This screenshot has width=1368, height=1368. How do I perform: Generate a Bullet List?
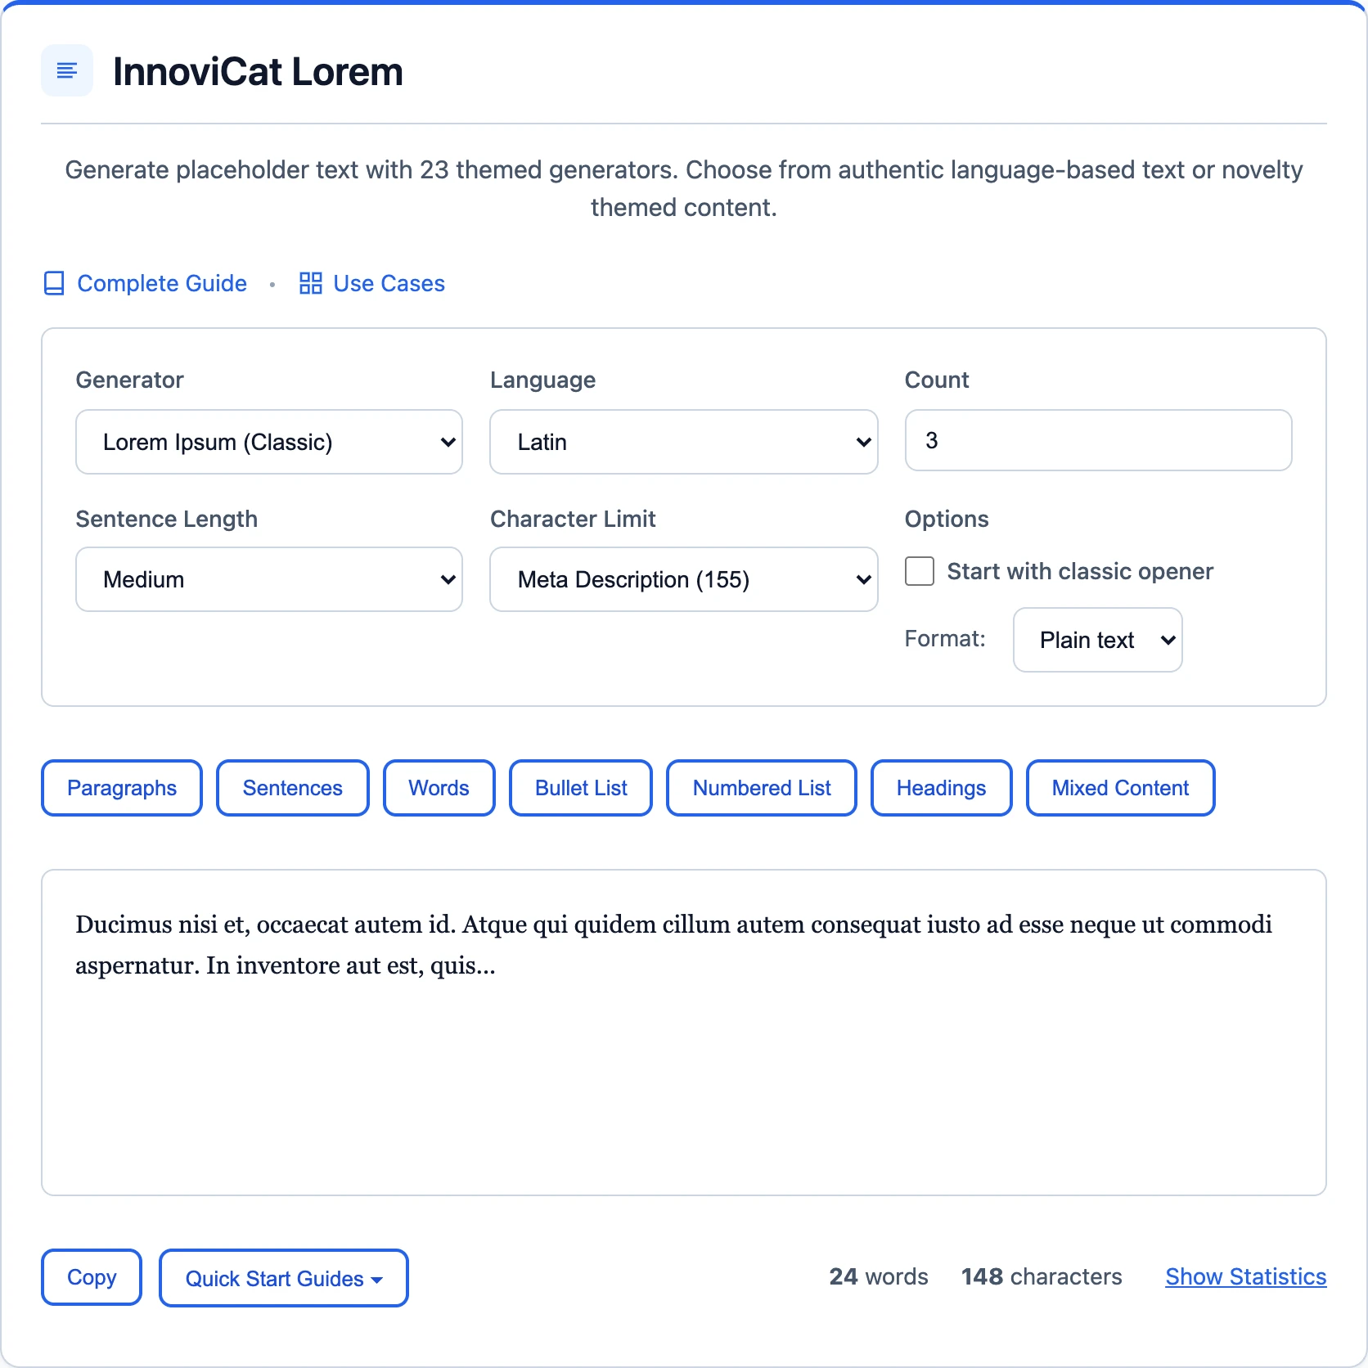(581, 788)
